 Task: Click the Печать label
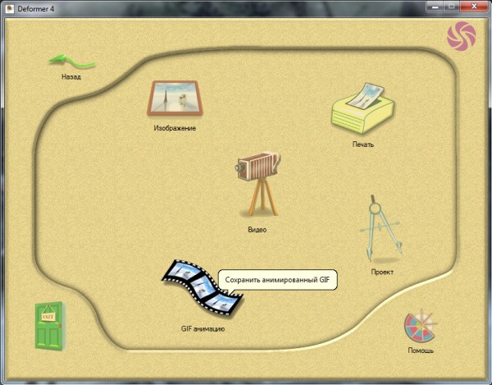tap(363, 144)
